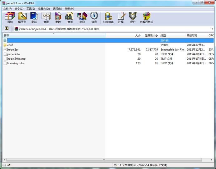Click the TMP 文件 type cell

(166, 59)
